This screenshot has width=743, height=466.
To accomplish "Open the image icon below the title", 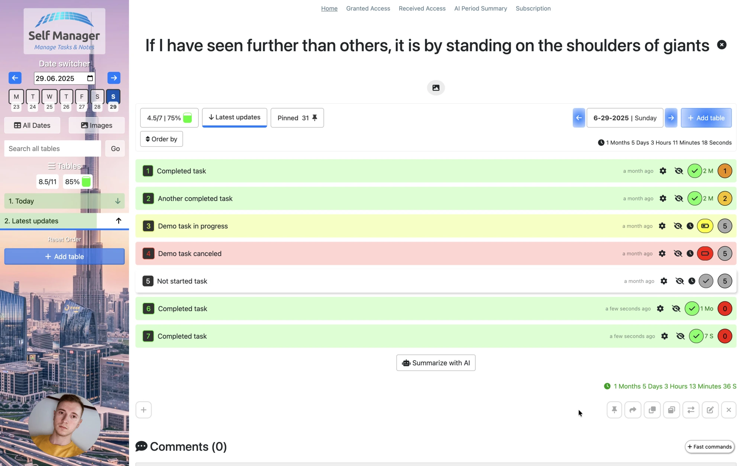I will coord(436,88).
